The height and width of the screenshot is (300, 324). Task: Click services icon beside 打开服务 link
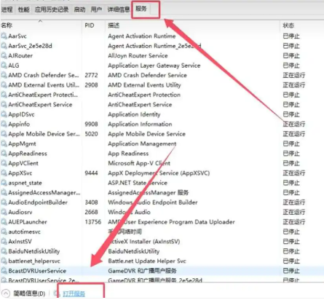pos(57,293)
